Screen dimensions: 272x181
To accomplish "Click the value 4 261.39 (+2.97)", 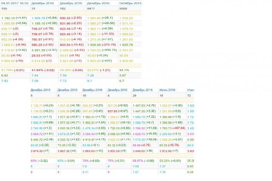I will click(44, 50).
